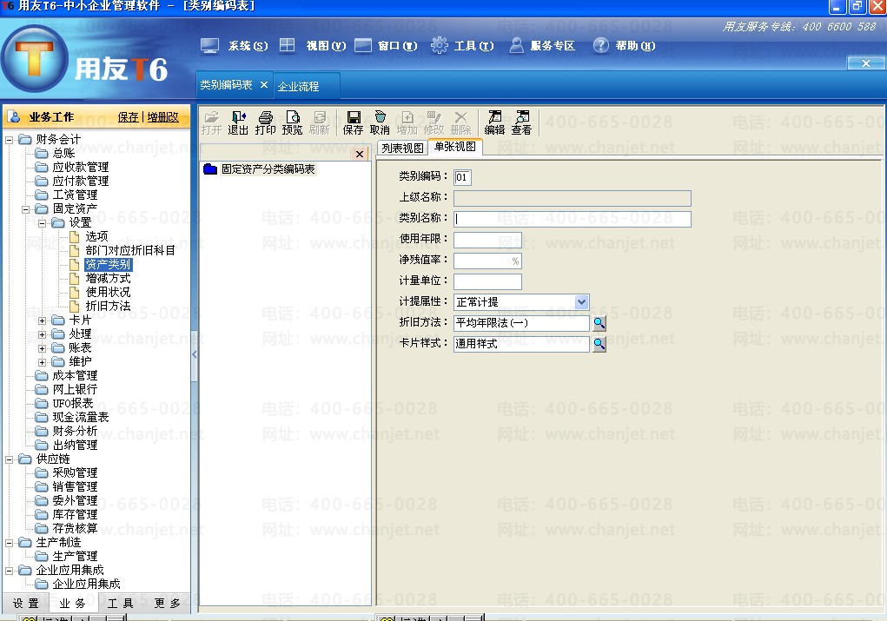Click the 更多 button at sidebar bottom
The height and width of the screenshot is (621, 887).
168,604
